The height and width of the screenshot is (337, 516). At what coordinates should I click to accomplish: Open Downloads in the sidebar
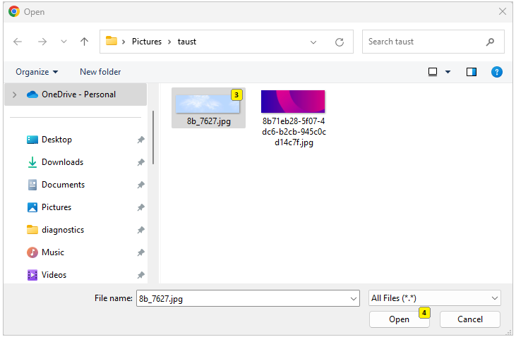click(62, 162)
